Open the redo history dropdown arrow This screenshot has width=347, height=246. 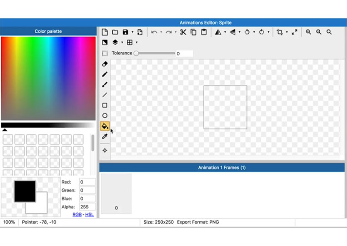click(x=176, y=32)
